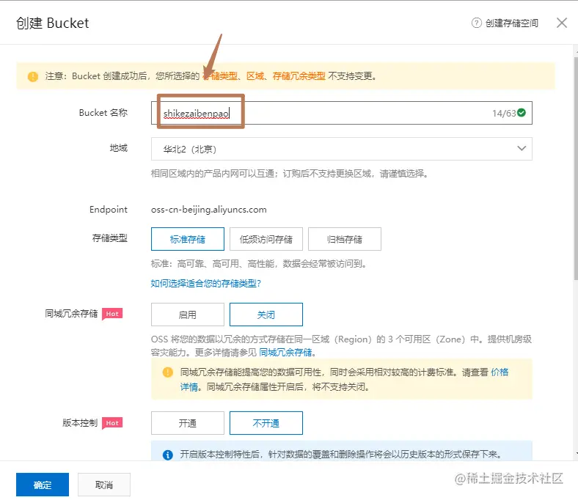Click the Hot badge next to 版本控制
The width and height of the screenshot is (578, 500).
112,423
